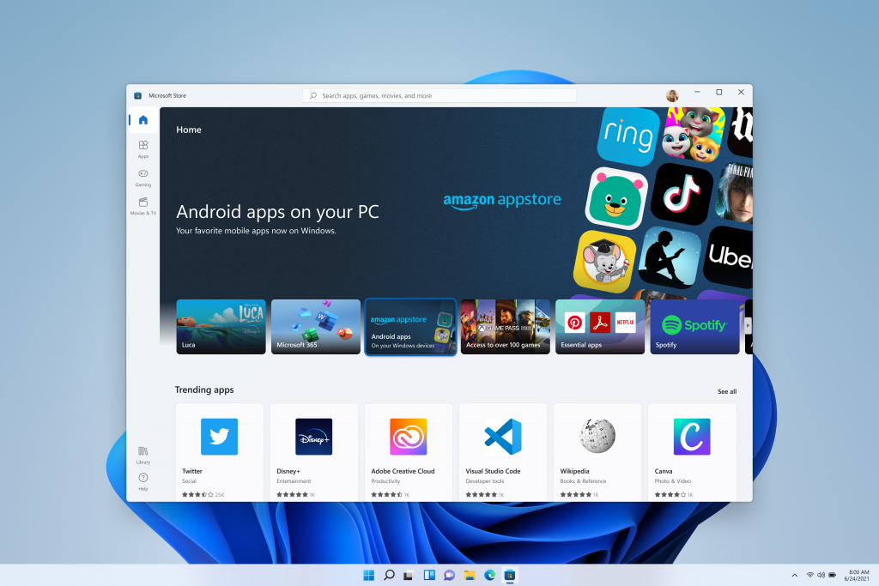Expand the system tray hidden icons chevron

click(x=794, y=575)
